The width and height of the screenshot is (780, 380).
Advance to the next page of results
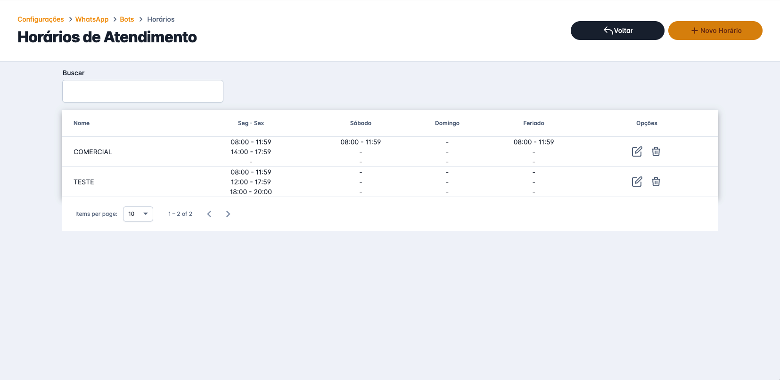pyautogui.click(x=228, y=214)
